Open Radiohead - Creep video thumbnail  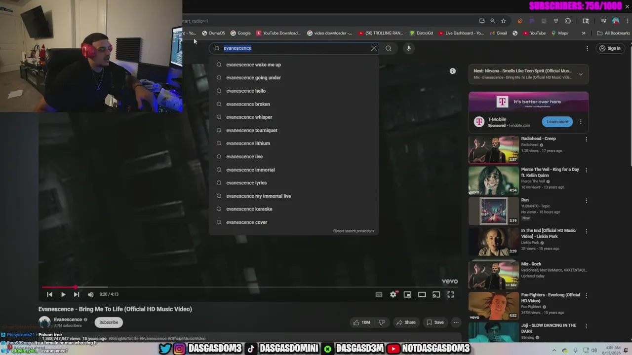pos(493,149)
